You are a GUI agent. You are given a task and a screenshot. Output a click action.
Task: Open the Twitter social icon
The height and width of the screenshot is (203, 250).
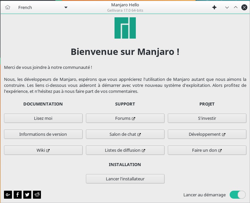(x=27, y=195)
